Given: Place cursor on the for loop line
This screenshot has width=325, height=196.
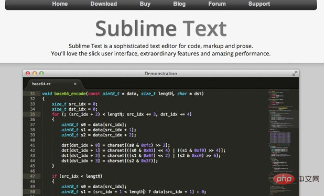Looking at the screenshot, I should coord(122,114).
